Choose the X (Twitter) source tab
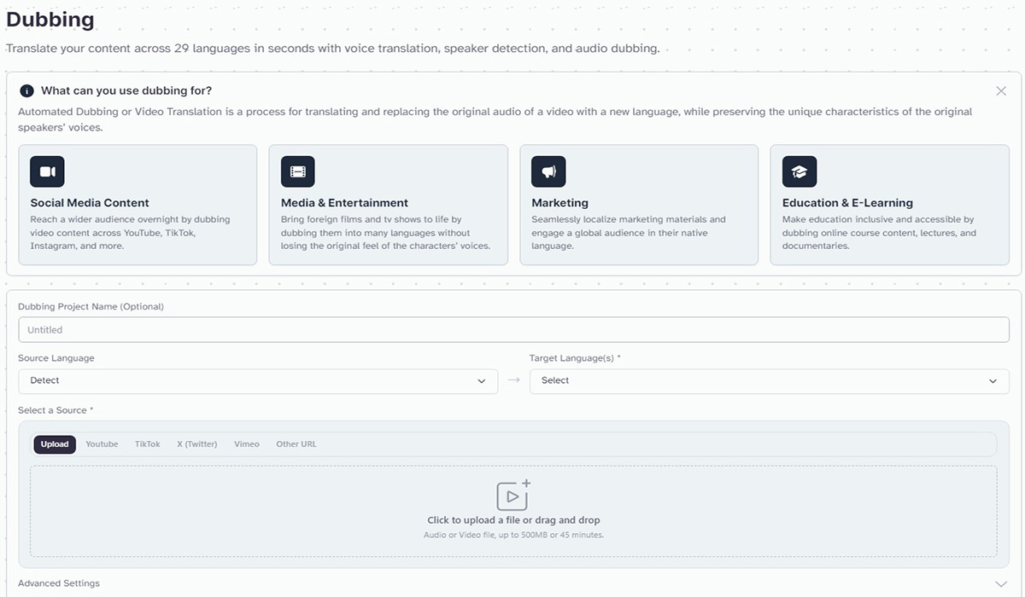Screen dimensions: 1025x597 click(196, 444)
